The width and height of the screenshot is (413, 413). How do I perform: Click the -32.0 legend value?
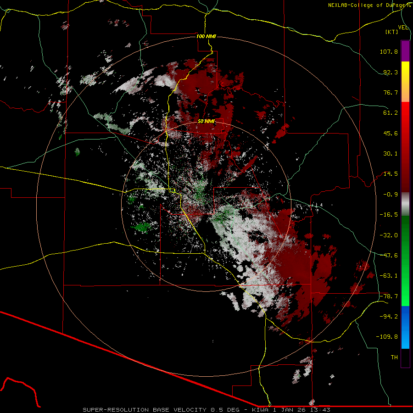(x=389, y=235)
